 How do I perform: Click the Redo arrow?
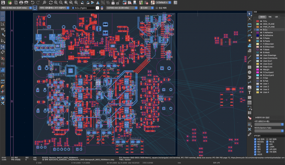(38, 3)
